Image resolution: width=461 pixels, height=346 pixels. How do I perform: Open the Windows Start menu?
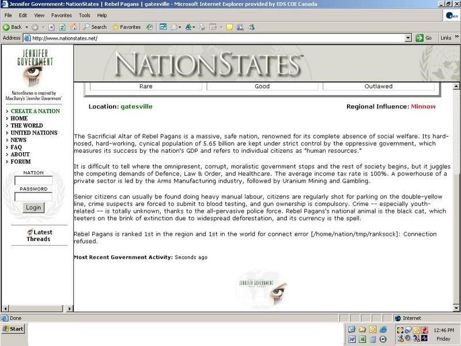[x=13, y=329]
